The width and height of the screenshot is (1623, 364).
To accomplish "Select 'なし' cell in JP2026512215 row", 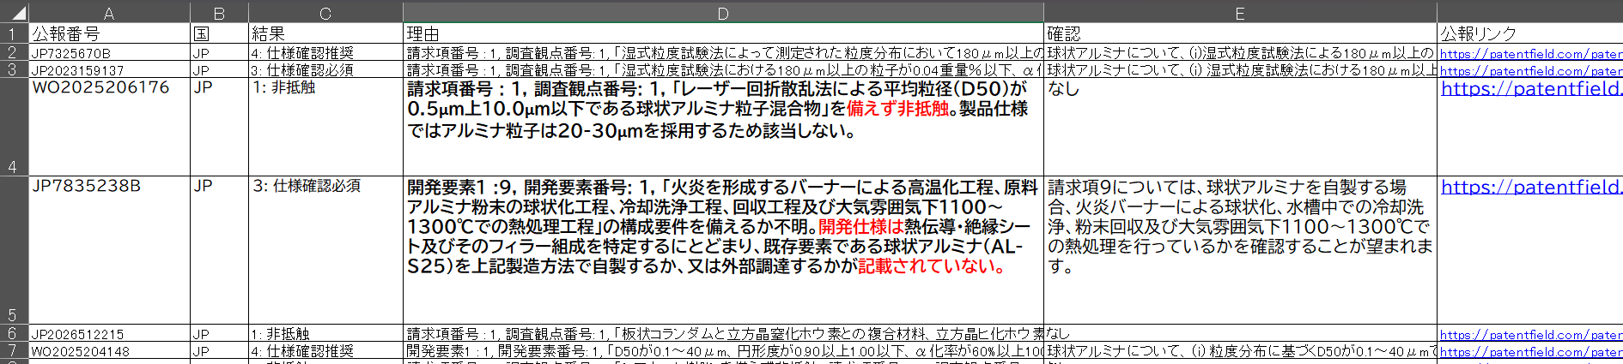I will (1240, 333).
